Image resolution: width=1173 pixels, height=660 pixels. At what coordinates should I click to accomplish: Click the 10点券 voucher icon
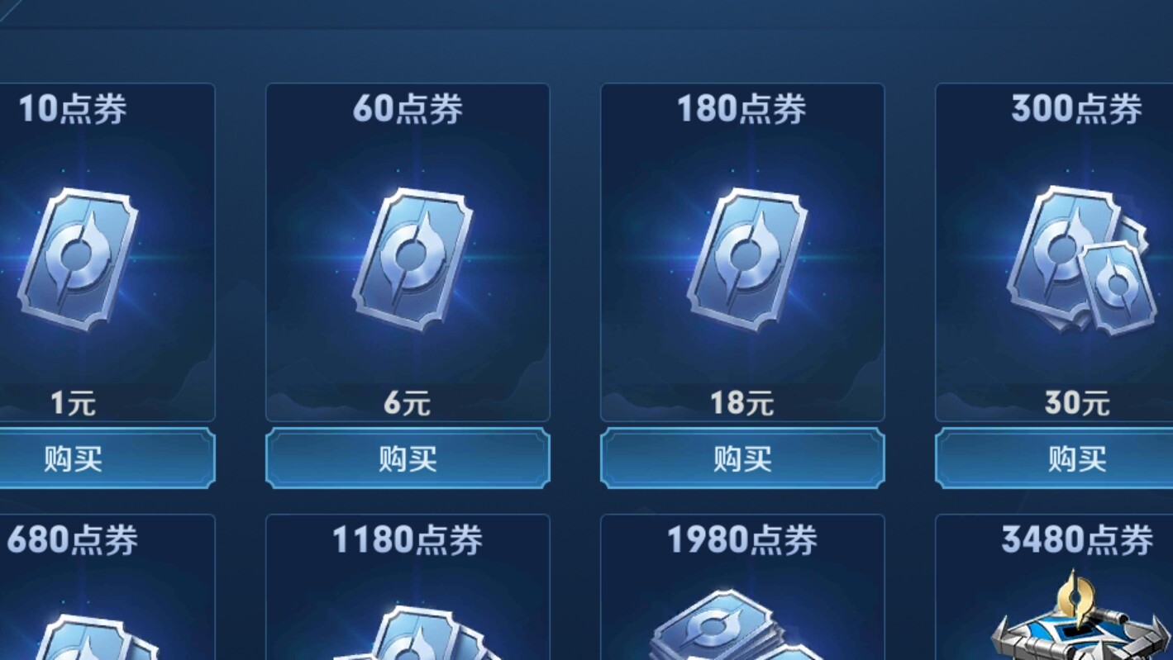[78, 259]
